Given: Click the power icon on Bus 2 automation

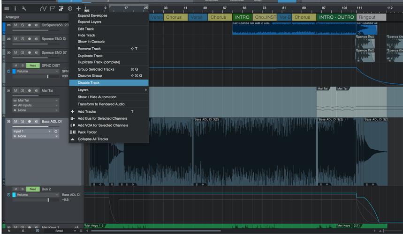Looking at the screenshot, I should (x=8, y=195).
